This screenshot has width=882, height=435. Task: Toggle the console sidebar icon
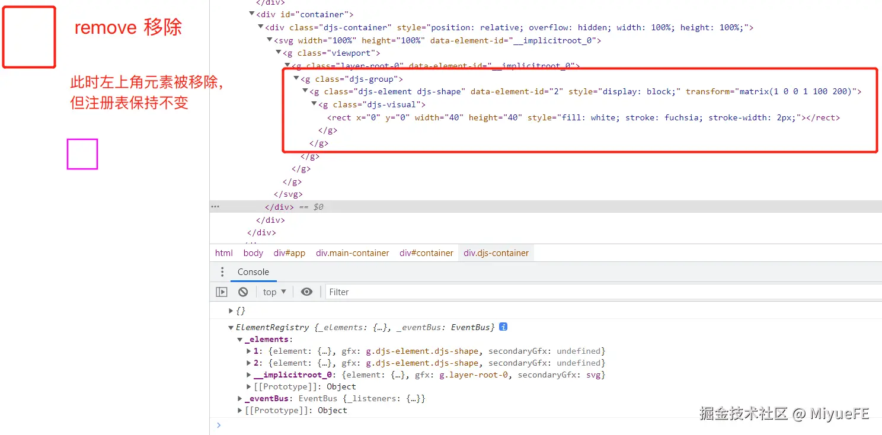[222, 292]
